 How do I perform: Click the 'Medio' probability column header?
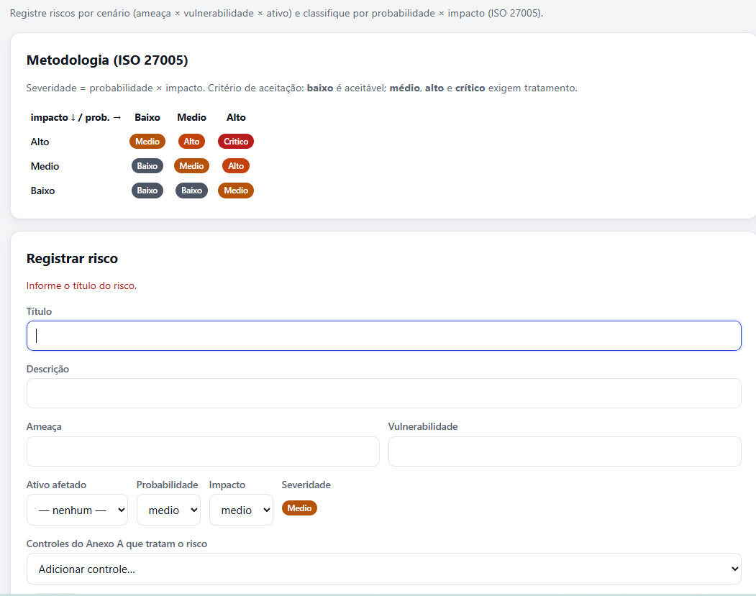191,118
